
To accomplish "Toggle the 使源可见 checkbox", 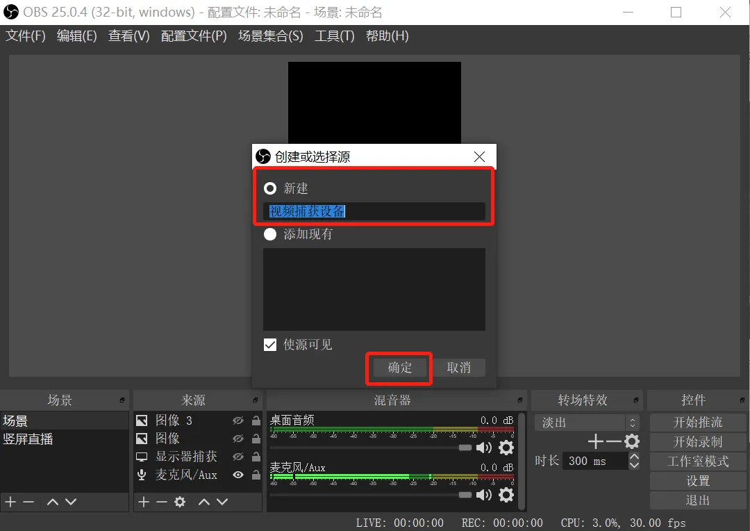I will tap(270, 345).
